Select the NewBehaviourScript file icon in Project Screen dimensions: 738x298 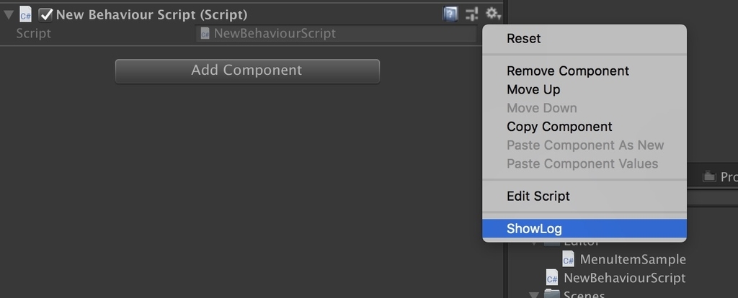[x=552, y=278]
